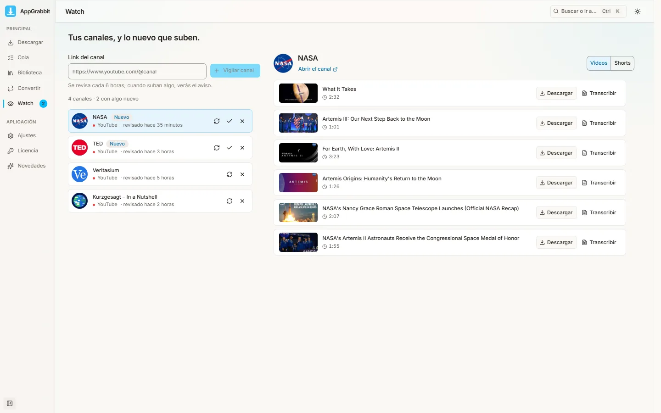Download Artemis Origins video
Viewport: 661px width, 413px height.
pos(556,183)
